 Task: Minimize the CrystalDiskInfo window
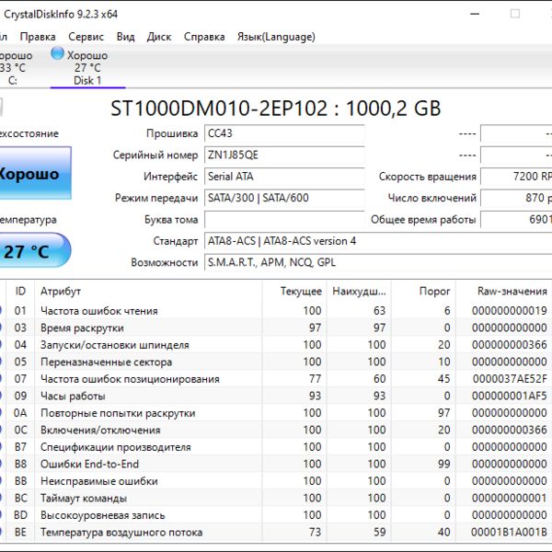(475, 14)
